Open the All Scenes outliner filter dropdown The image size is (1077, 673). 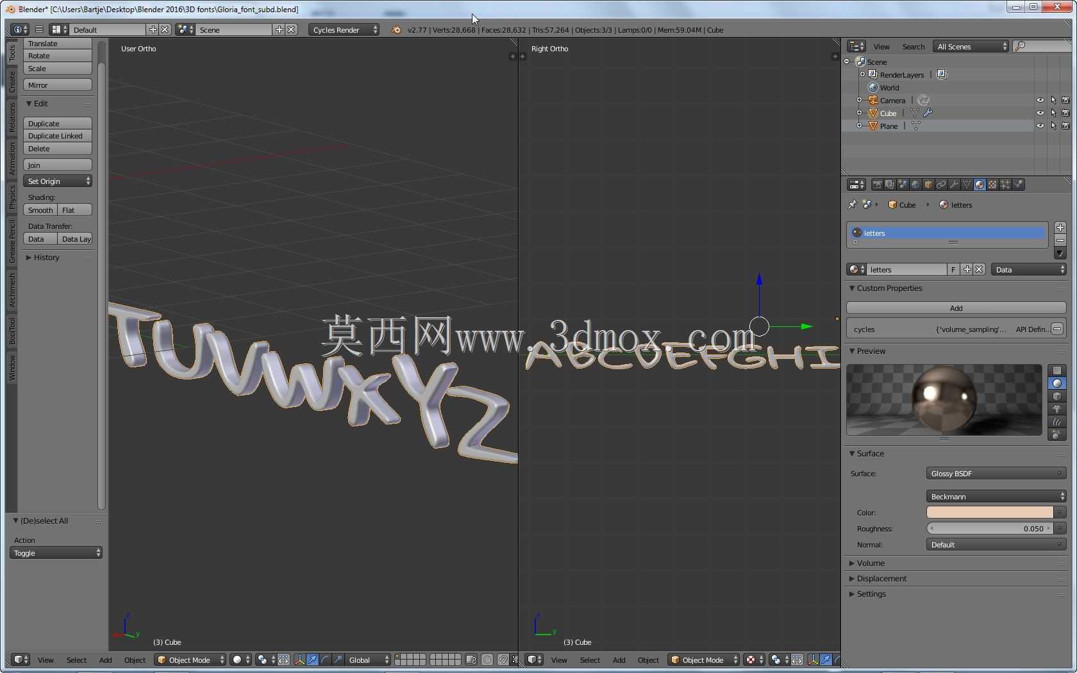pos(971,46)
